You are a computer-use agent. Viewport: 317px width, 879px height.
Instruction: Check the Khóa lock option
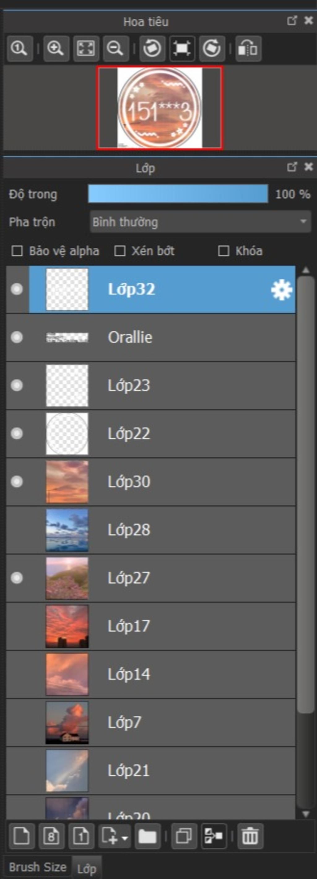(x=224, y=251)
